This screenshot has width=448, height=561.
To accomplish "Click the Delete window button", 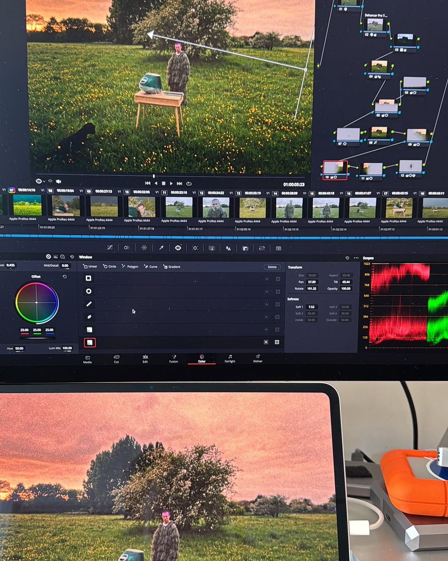I will coord(272,267).
